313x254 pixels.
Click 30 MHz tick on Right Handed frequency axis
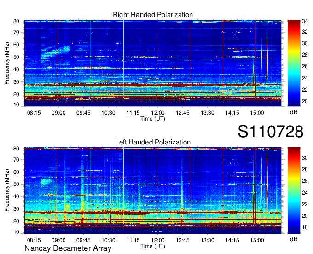click(16, 82)
